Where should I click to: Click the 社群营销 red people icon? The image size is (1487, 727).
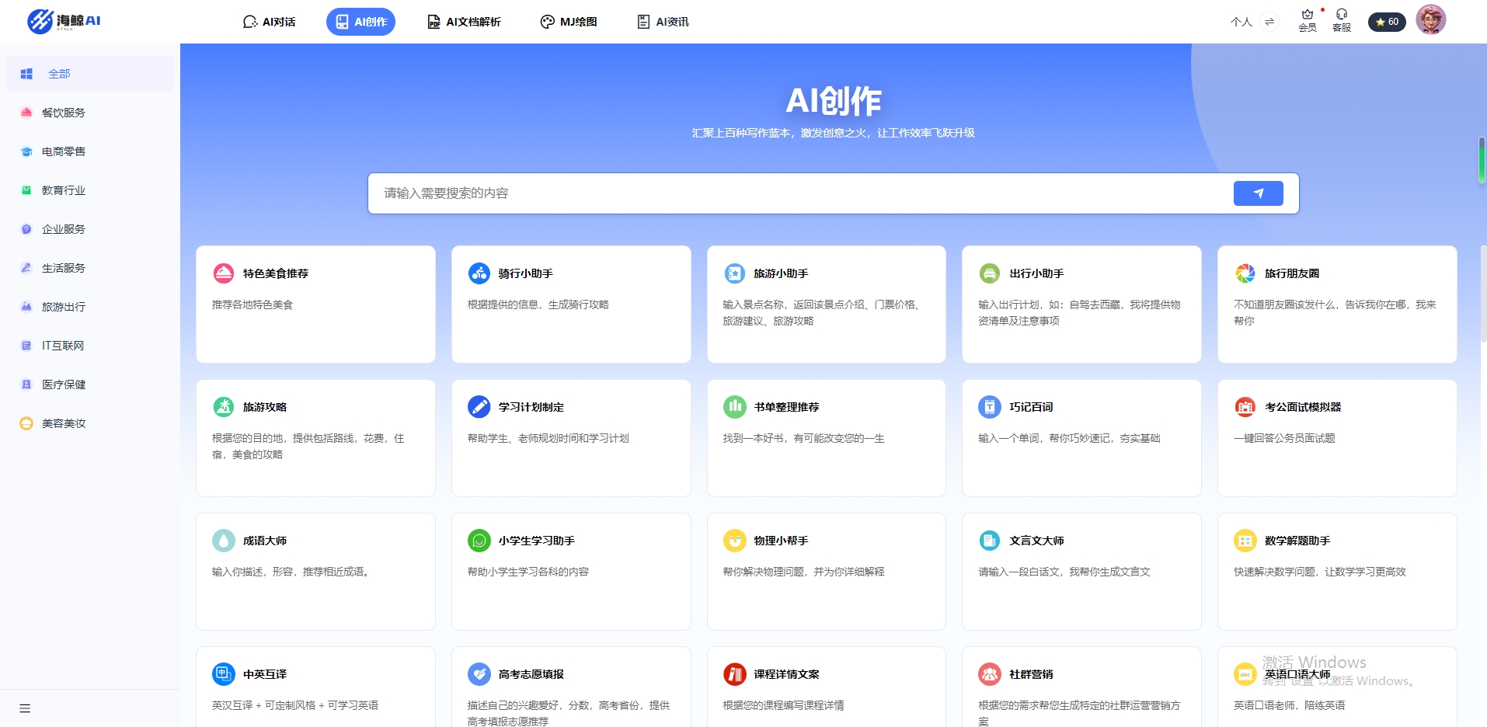pos(990,674)
